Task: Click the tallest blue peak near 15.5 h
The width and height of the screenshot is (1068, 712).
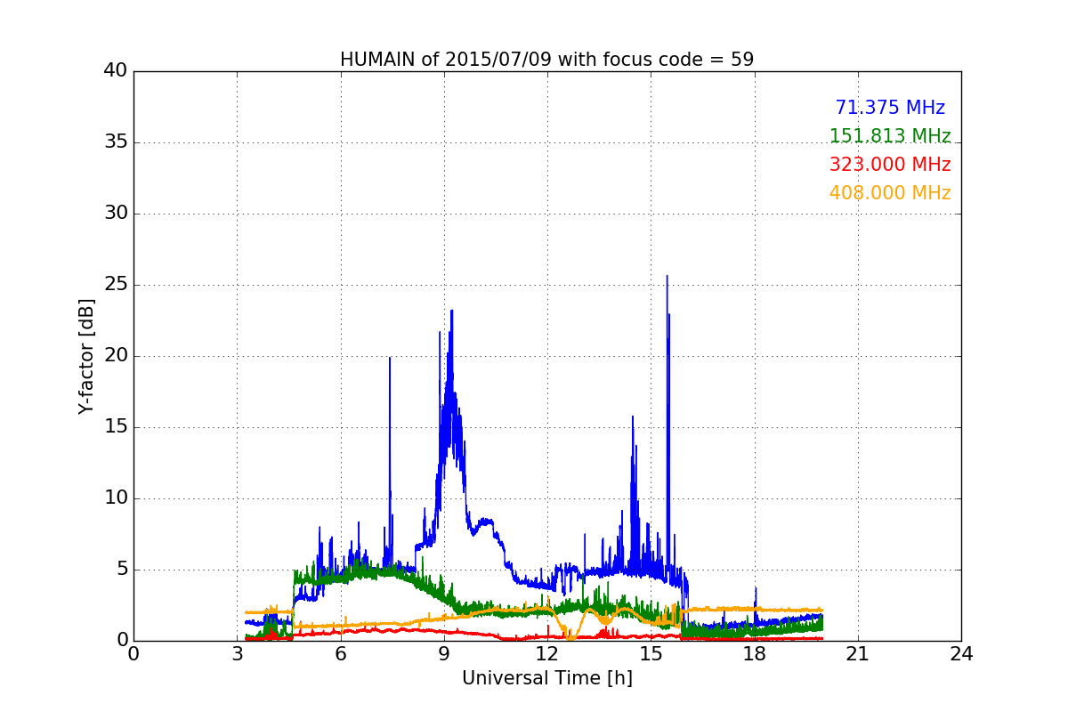Action: click(x=667, y=278)
